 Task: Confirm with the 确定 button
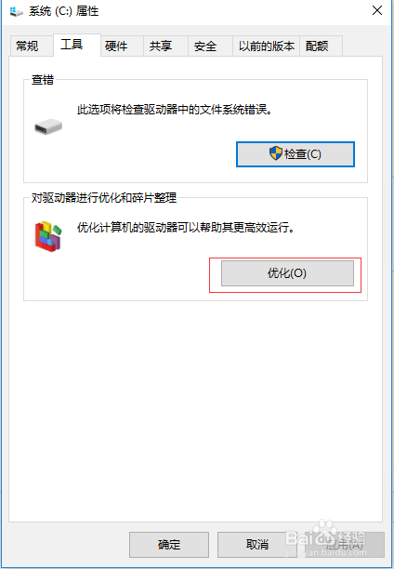click(169, 544)
